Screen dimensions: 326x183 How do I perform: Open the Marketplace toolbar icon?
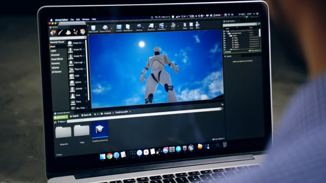coord(128,28)
